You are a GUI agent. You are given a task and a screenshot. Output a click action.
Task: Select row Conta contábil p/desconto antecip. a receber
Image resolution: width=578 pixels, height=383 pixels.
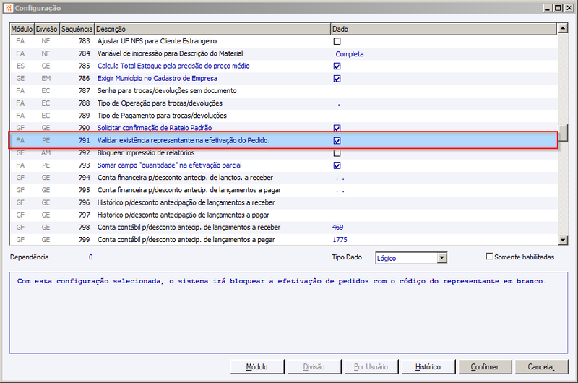[283, 228]
